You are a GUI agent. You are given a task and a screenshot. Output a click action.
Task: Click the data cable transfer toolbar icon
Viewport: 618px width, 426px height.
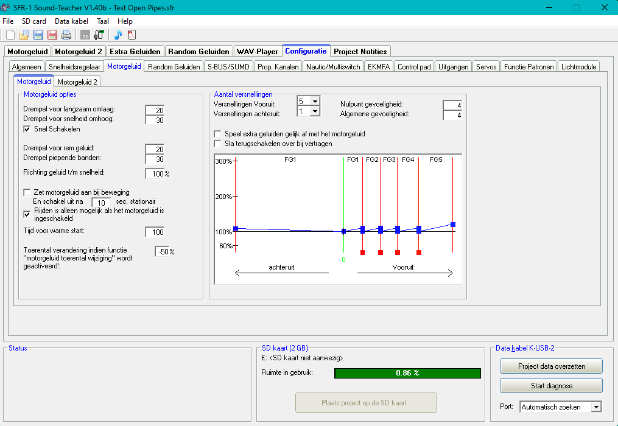pos(99,35)
